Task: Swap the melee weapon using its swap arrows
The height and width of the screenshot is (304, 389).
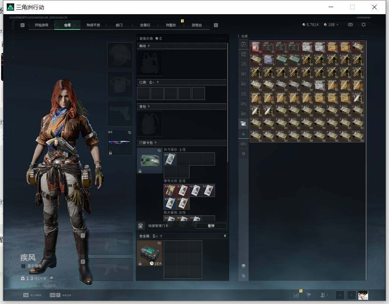Action: point(130,132)
